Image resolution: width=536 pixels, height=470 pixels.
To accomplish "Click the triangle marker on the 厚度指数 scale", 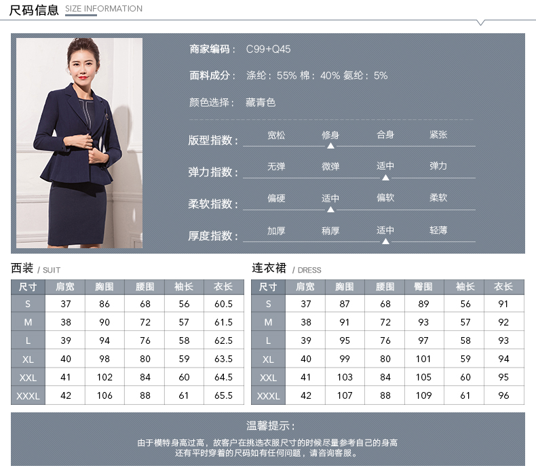I will (x=385, y=241).
